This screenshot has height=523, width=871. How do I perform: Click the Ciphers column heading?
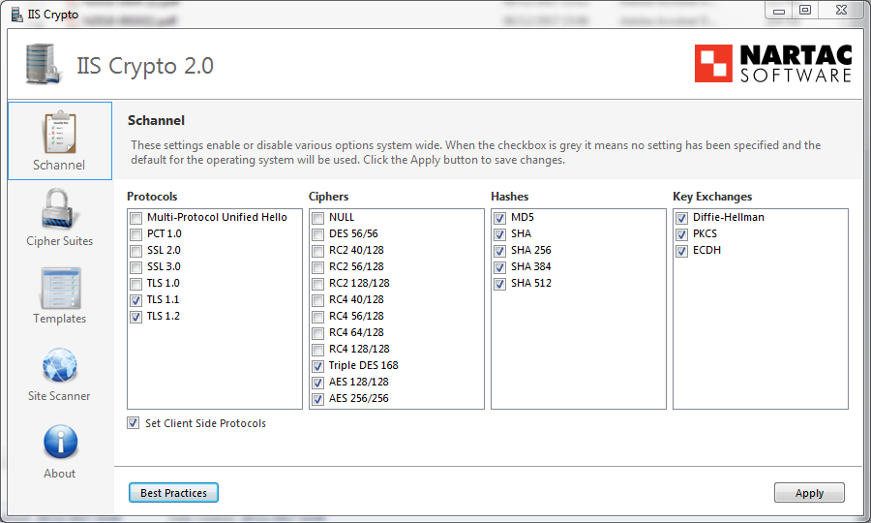(x=329, y=197)
